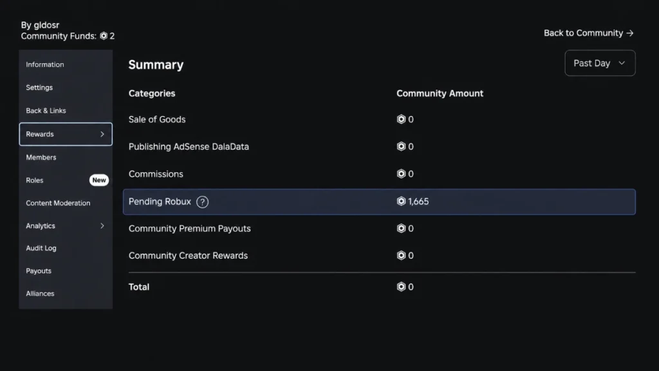659x371 pixels.
Task: Select Analytics in the sidebar
Action: tap(66, 226)
